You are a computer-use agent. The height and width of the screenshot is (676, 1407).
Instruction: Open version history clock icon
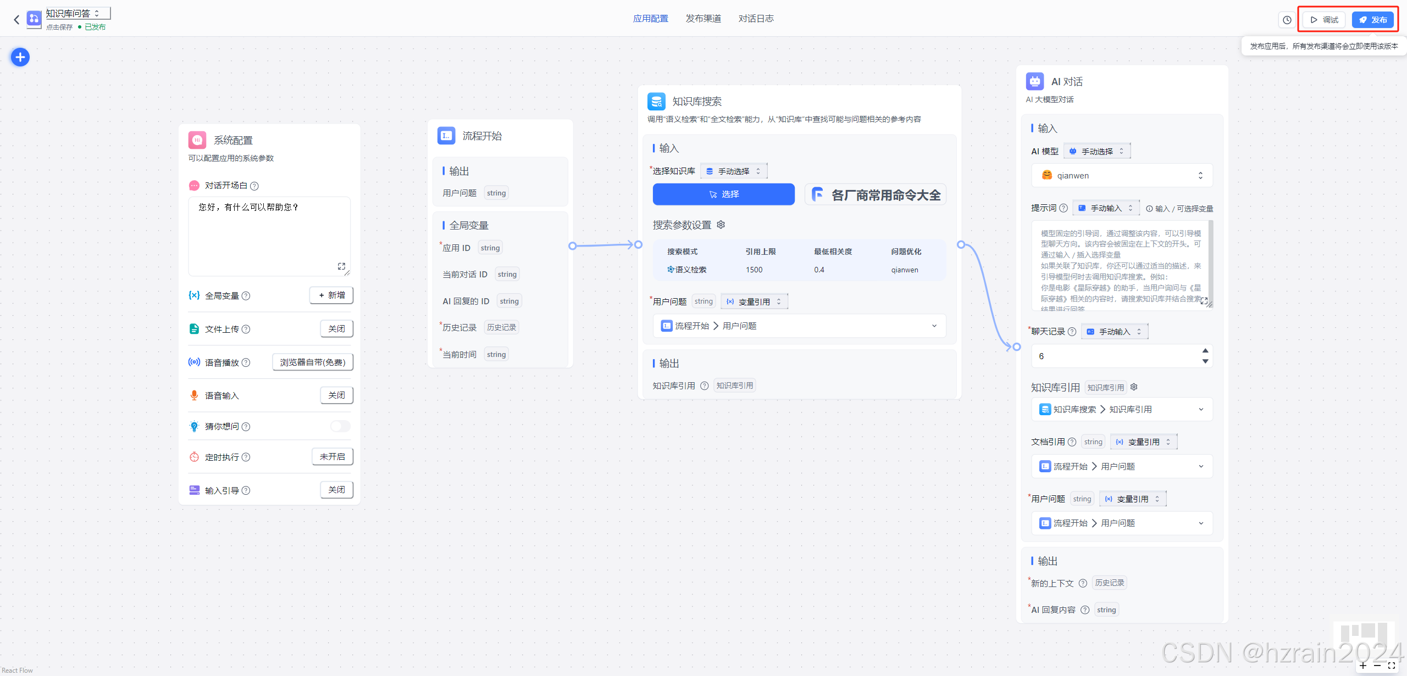(x=1287, y=20)
